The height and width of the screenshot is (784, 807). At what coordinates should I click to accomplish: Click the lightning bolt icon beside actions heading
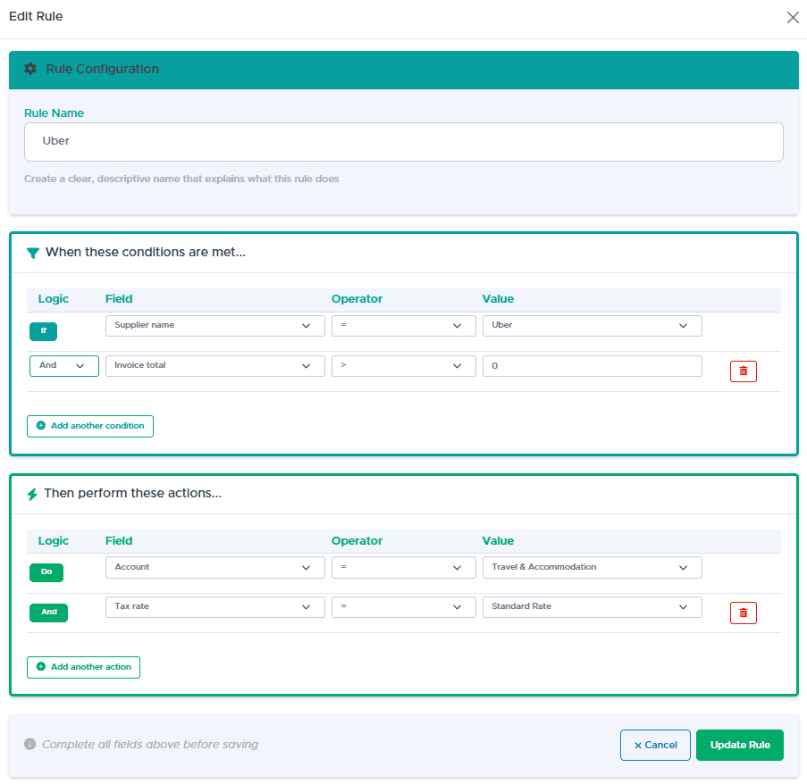[x=32, y=493]
